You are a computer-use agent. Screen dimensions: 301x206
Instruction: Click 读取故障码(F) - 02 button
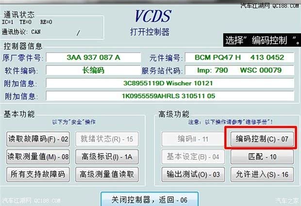(x=38, y=139)
